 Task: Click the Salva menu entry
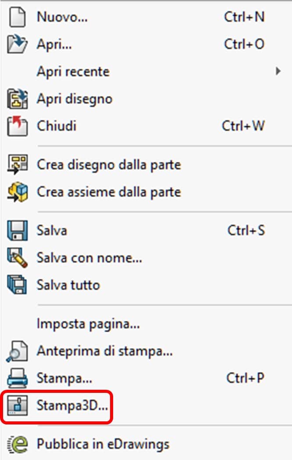pos(53,230)
